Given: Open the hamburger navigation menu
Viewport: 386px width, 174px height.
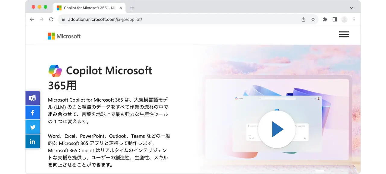Looking at the screenshot, I should click(x=344, y=34).
